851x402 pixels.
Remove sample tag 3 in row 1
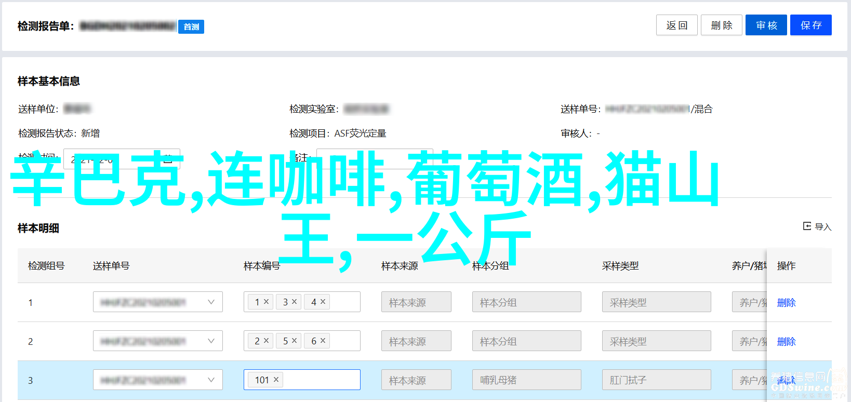(x=294, y=301)
